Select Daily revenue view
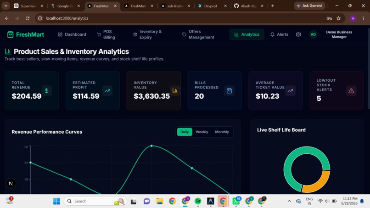 [x=185, y=132]
